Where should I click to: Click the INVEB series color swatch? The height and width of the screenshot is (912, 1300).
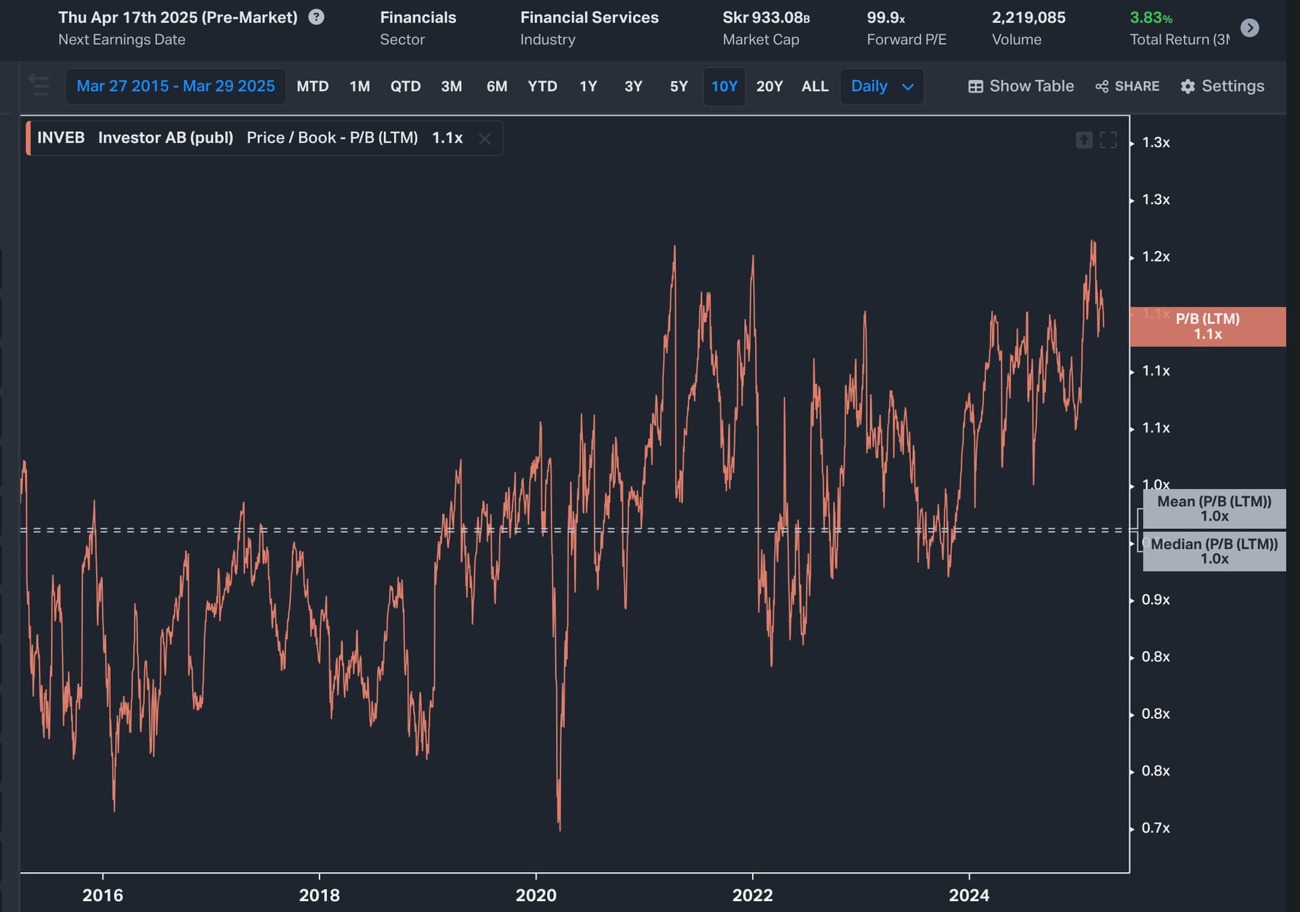pos(28,138)
